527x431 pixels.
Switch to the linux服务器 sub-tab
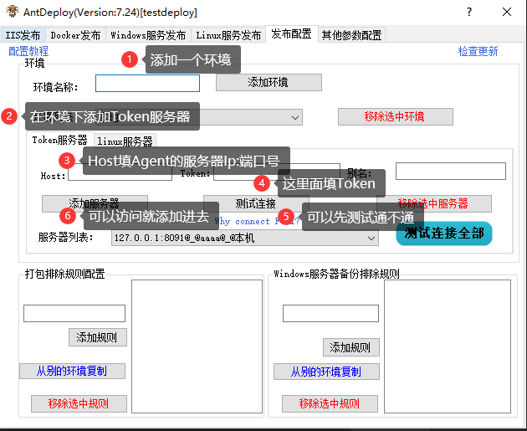pyautogui.click(x=125, y=141)
